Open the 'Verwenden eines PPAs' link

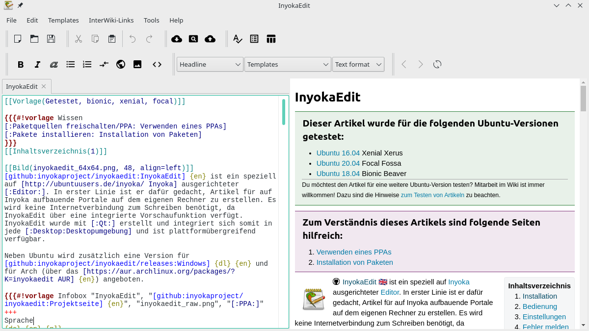click(354, 252)
